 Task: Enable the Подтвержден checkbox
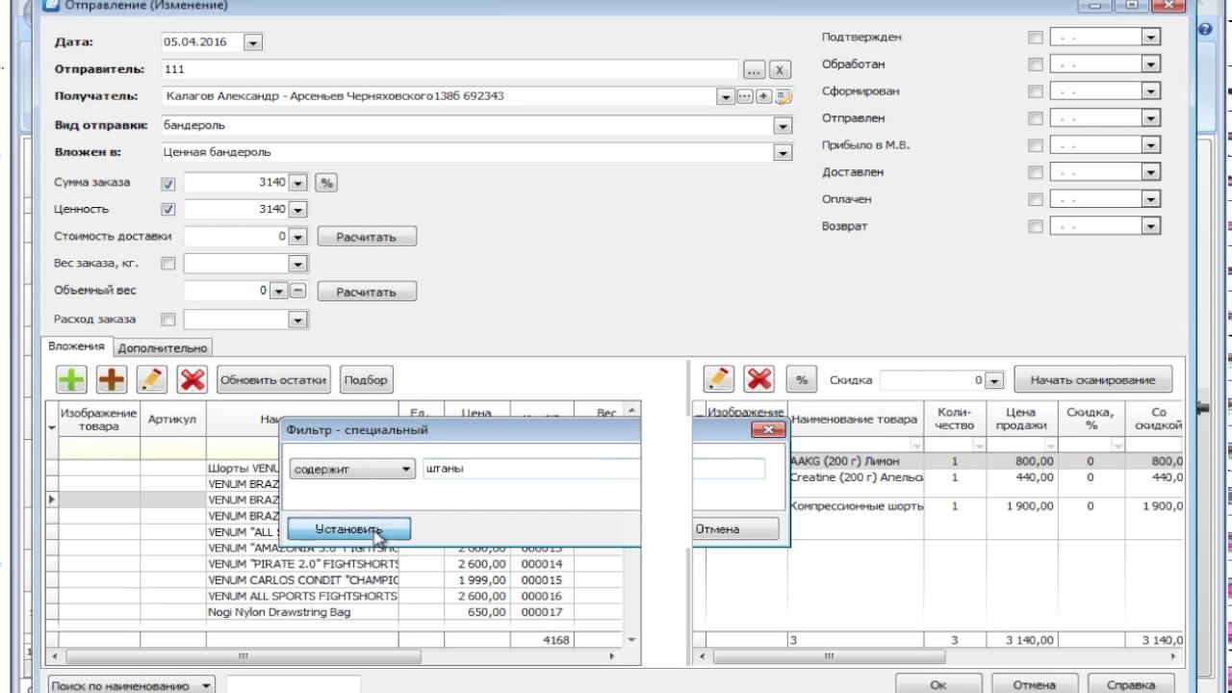coord(1035,38)
